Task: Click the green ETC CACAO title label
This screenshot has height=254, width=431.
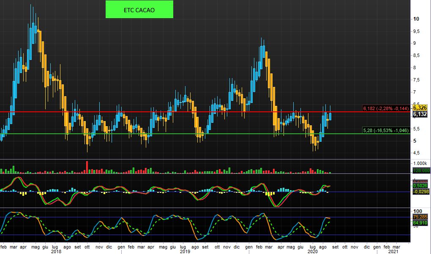Action: (139, 9)
